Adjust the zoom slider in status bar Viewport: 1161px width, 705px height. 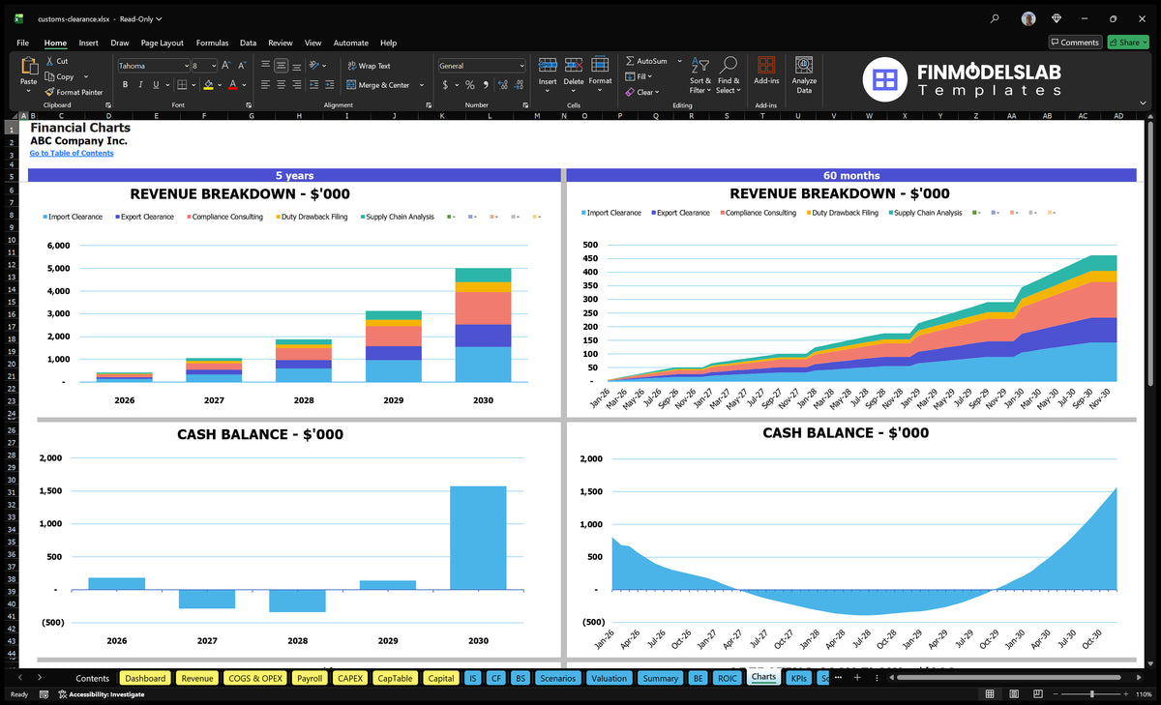tap(1093, 694)
